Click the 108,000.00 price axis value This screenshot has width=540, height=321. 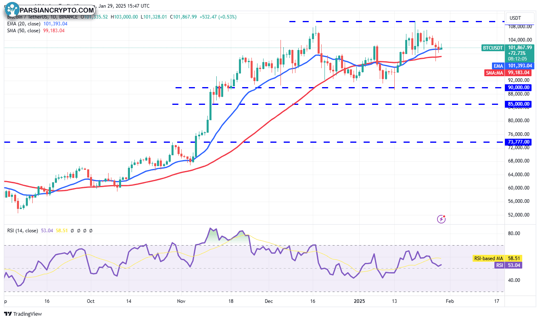[519, 27]
